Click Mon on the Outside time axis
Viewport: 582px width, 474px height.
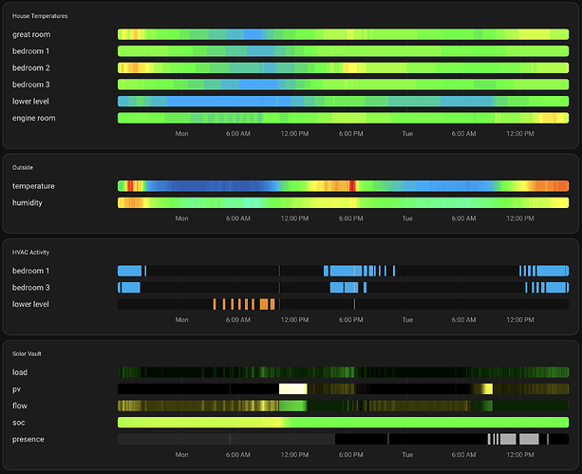coord(182,218)
